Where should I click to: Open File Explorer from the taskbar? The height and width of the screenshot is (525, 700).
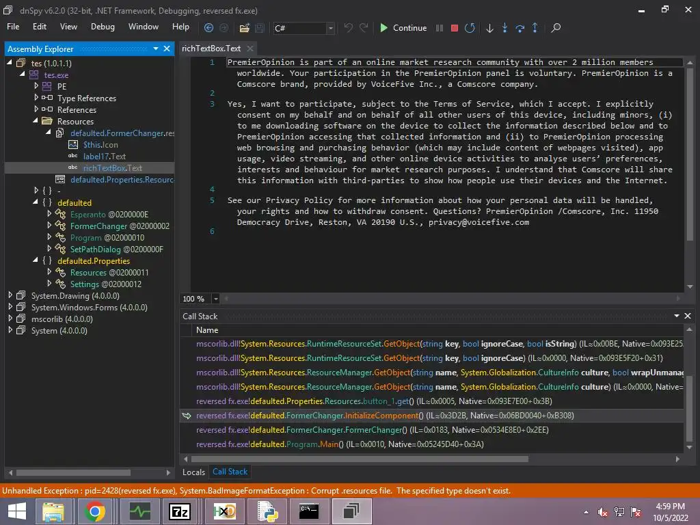click(x=53, y=511)
